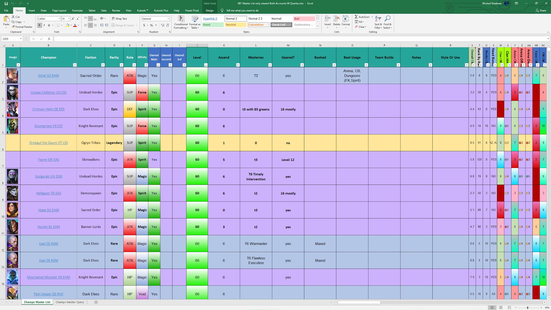Apply the Bad cell style swatch
Image resolution: width=551 pixels, height=310 pixels.
304,19
